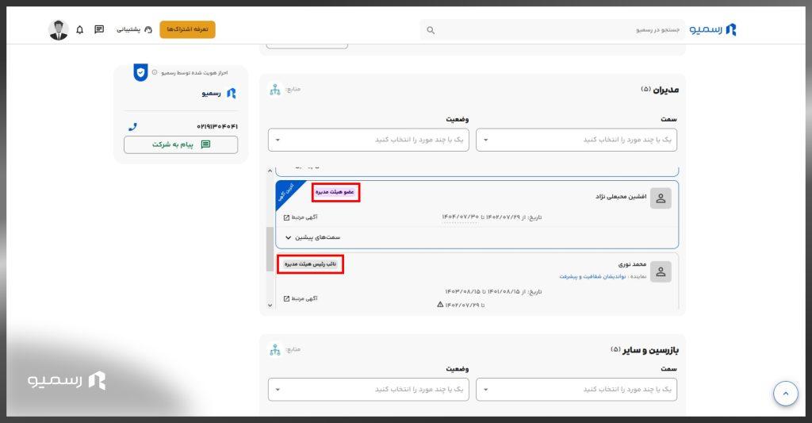Image resolution: width=812 pixels, height=423 pixels.
Task: Open the 'وضعیت' dropdown in 'بازرسین و سایر' section
Action: click(x=368, y=390)
